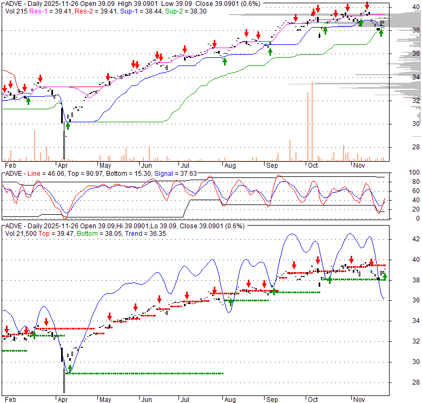Click the last green arrow in November on top chart
Image resolution: width=422 pixels, height=403 pixels.
pos(381,32)
